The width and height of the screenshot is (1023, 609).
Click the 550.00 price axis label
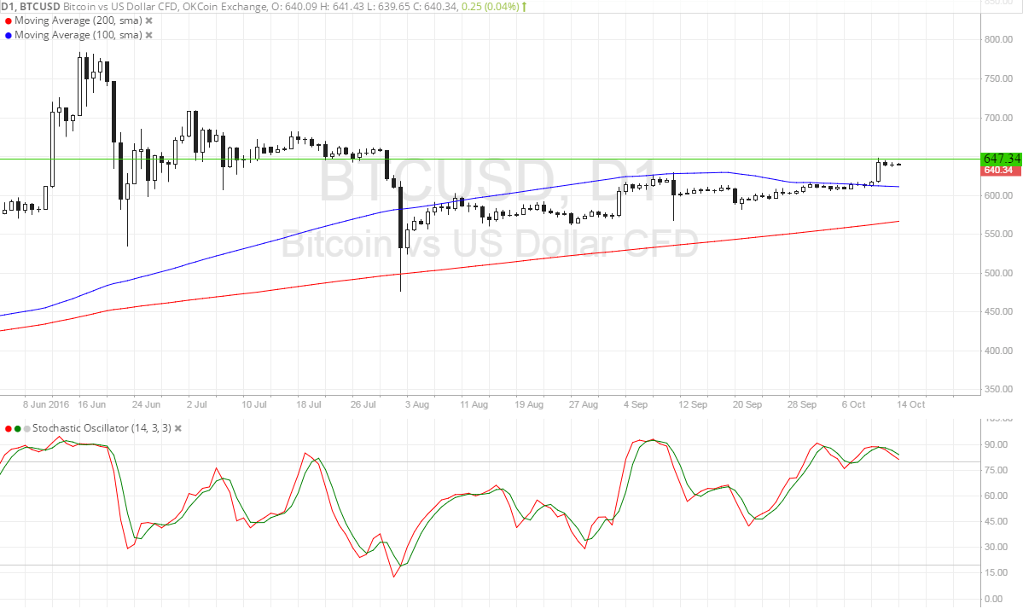(x=999, y=234)
